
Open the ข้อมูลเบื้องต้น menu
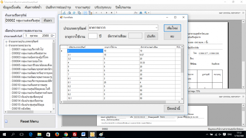(x=12, y=7)
